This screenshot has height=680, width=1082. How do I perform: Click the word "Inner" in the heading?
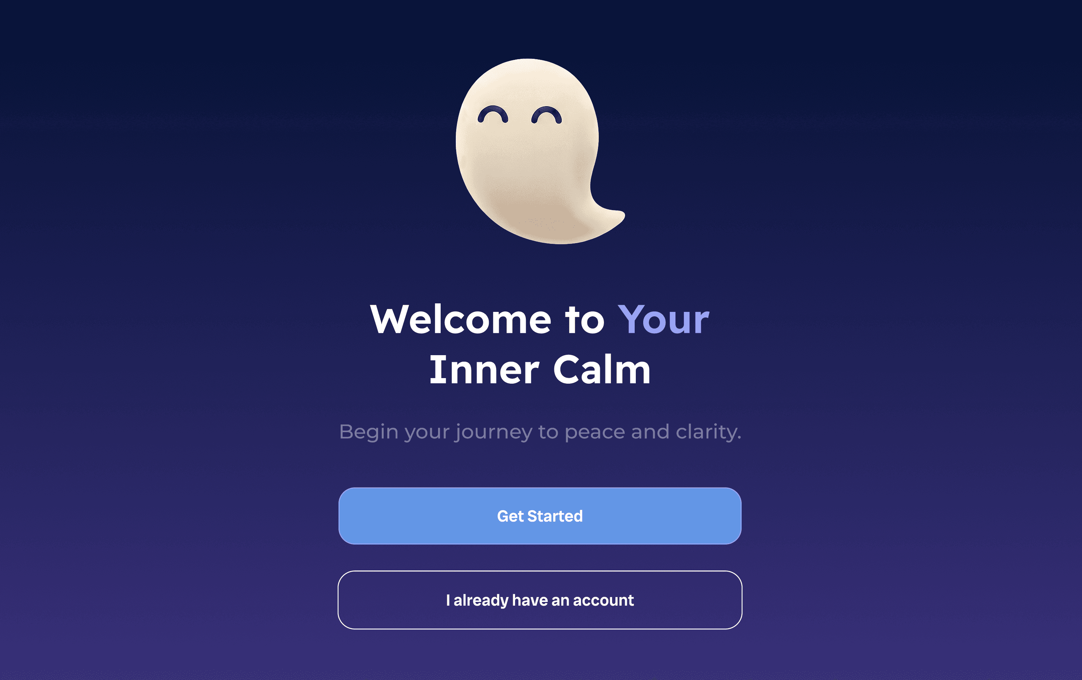point(484,370)
